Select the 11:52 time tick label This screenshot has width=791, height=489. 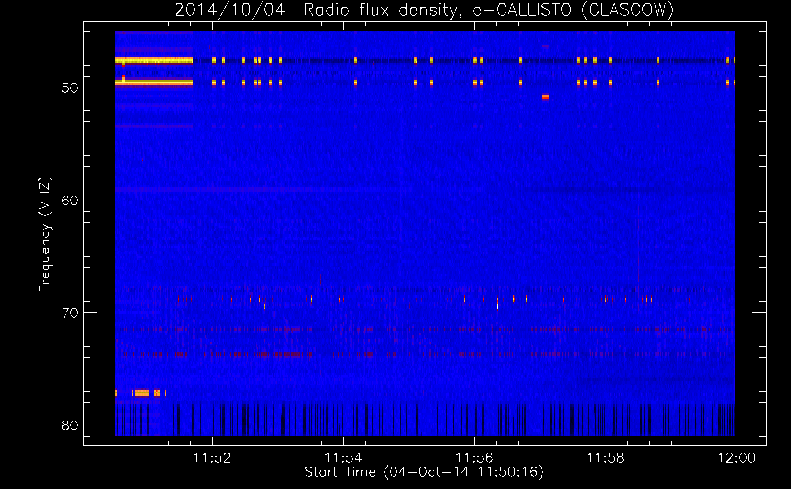[x=212, y=458]
